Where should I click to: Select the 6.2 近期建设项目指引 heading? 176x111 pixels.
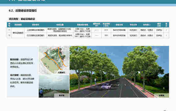point(23,10)
